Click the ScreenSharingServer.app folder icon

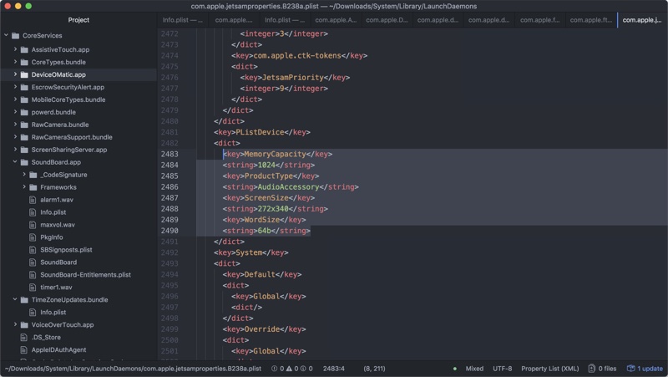click(x=24, y=150)
